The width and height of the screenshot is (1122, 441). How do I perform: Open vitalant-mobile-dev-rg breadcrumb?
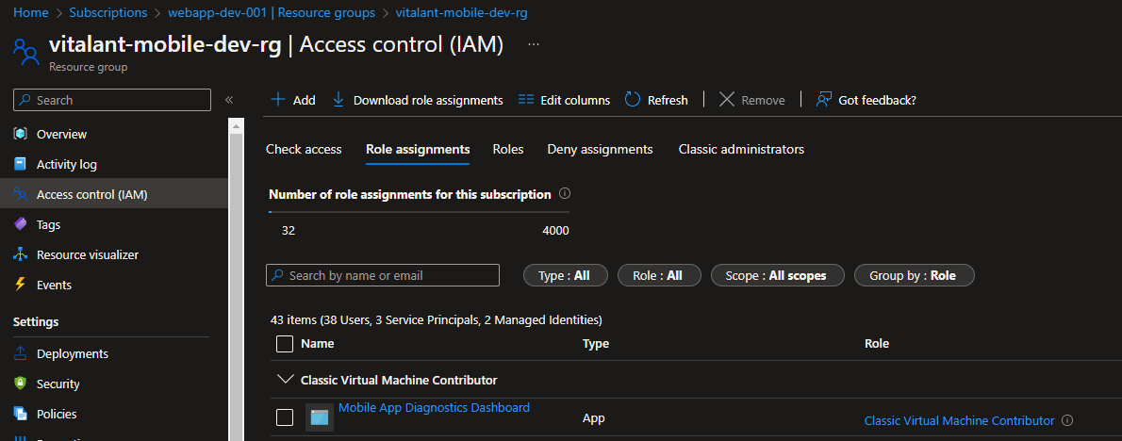(x=462, y=12)
